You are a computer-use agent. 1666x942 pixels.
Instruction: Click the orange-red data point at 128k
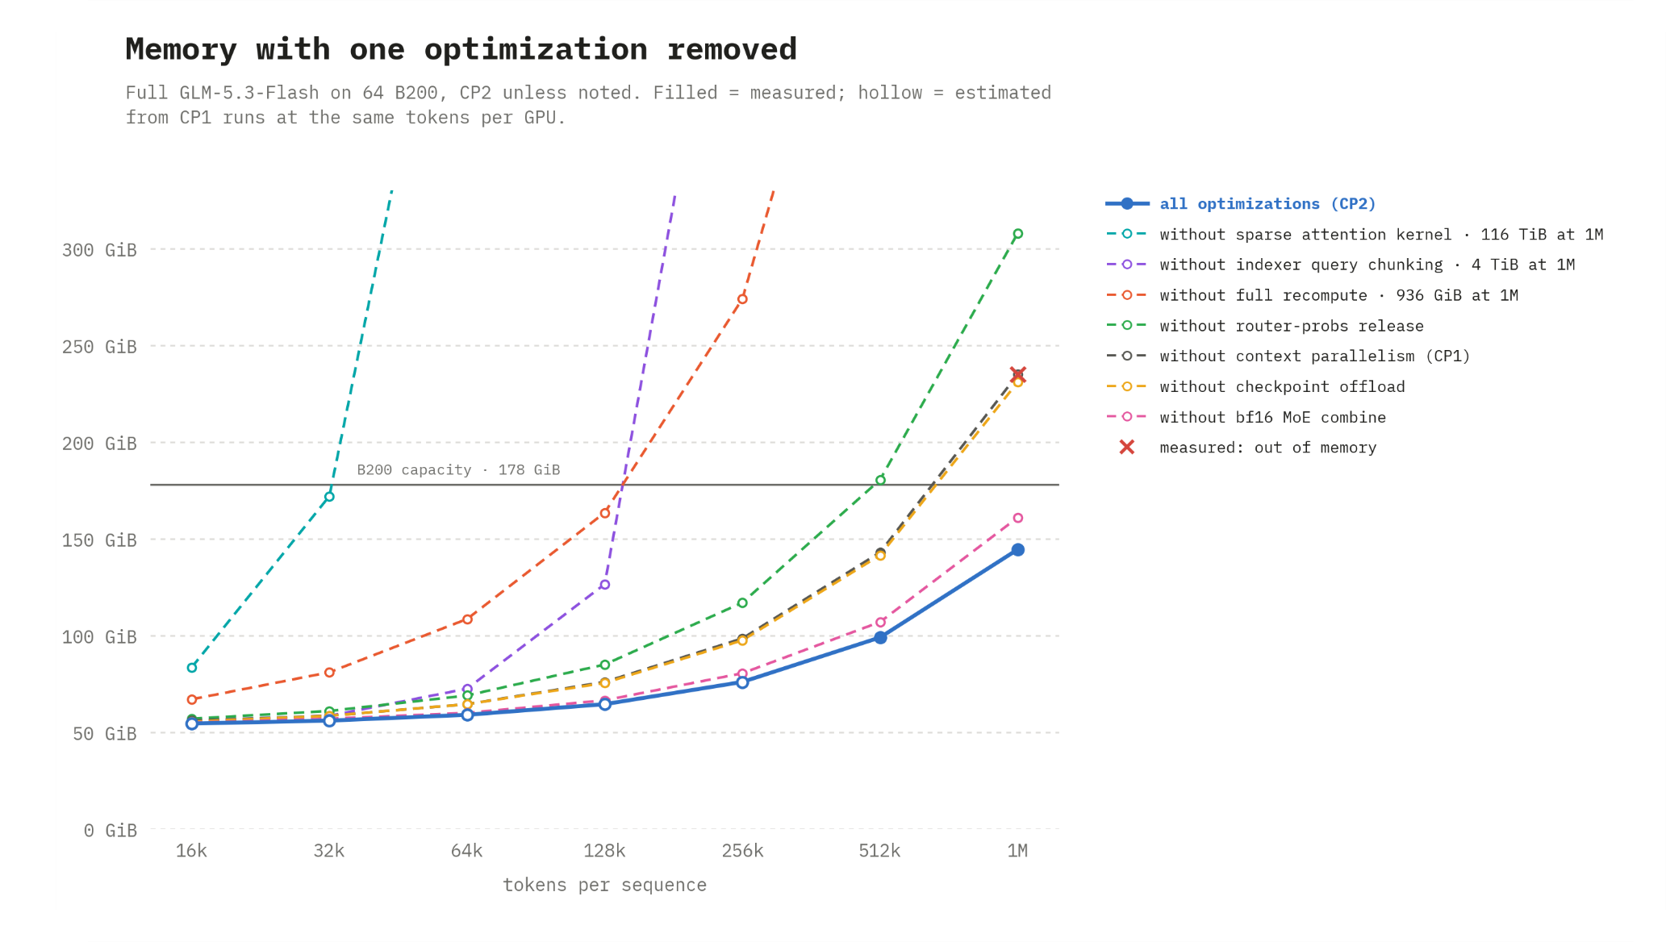[605, 513]
